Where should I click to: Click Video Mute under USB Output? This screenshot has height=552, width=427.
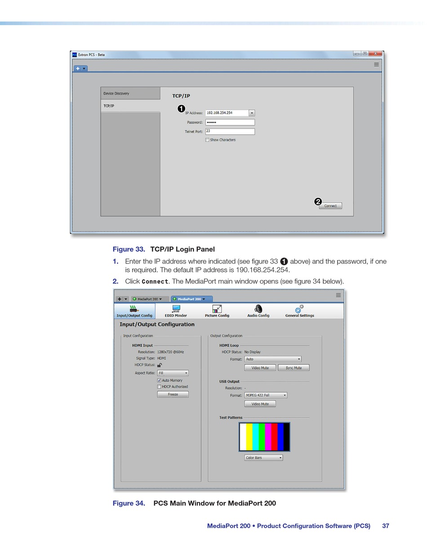point(260,404)
